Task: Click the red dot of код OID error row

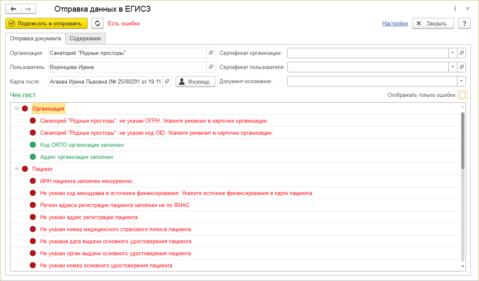Action: pyautogui.click(x=33, y=133)
